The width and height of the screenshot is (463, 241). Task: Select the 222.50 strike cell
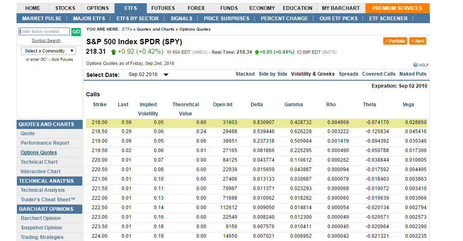(x=100, y=208)
